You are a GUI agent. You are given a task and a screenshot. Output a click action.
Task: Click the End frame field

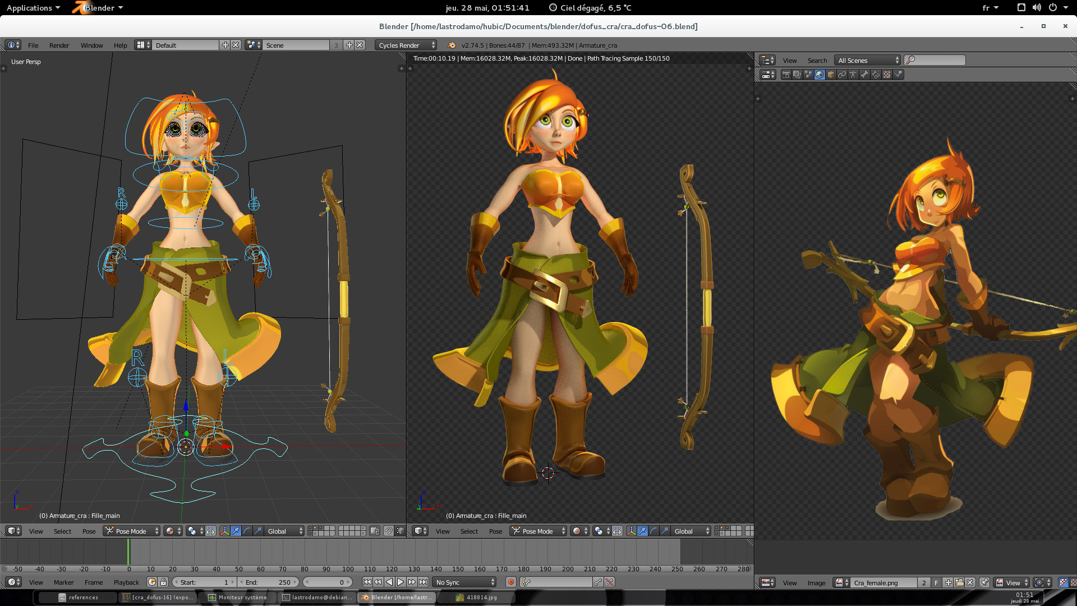click(269, 582)
